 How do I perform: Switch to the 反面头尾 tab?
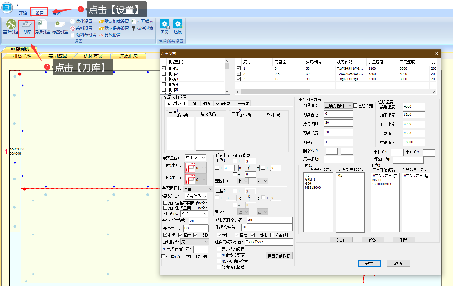click(223, 103)
